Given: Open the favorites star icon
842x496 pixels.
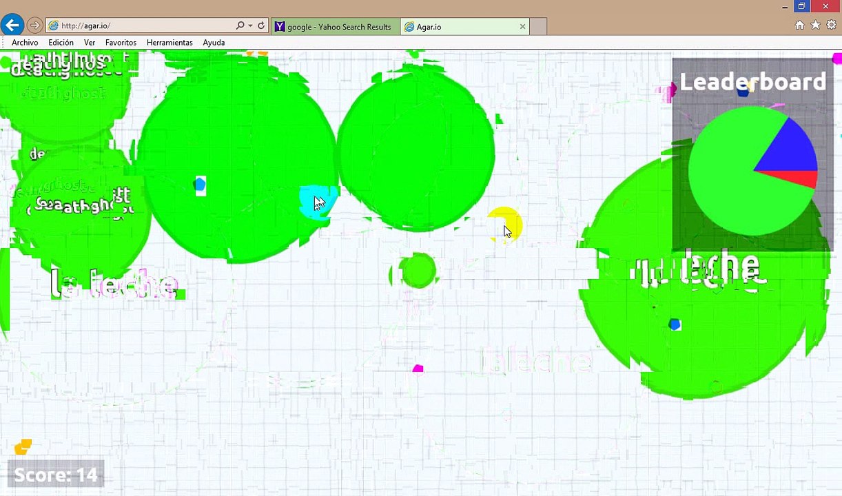Looking at the screenshot, I should tap(815, 25).
